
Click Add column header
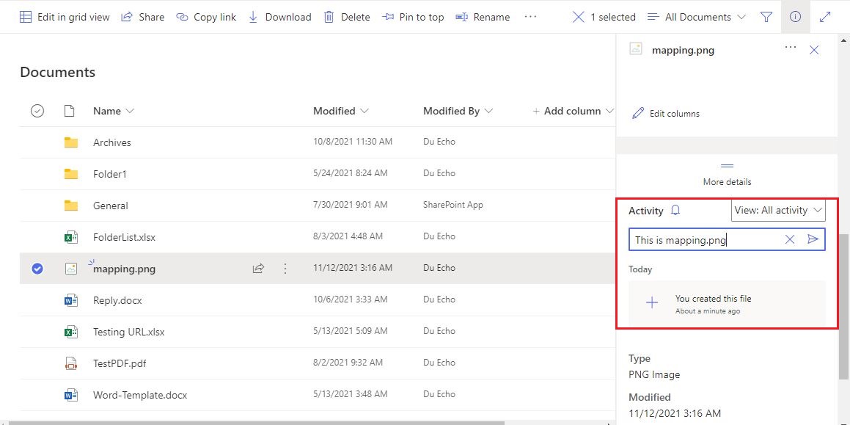point(573,111)
